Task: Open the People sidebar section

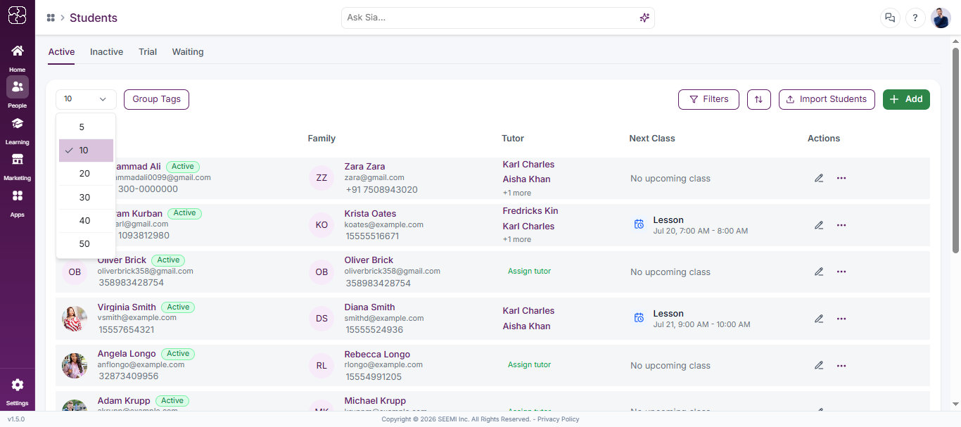Action: click(18, 93)
